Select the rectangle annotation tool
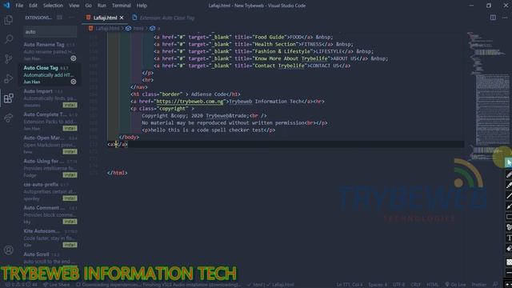The width and height of the screenshot is (512, 288). click(x=509, y=217)
